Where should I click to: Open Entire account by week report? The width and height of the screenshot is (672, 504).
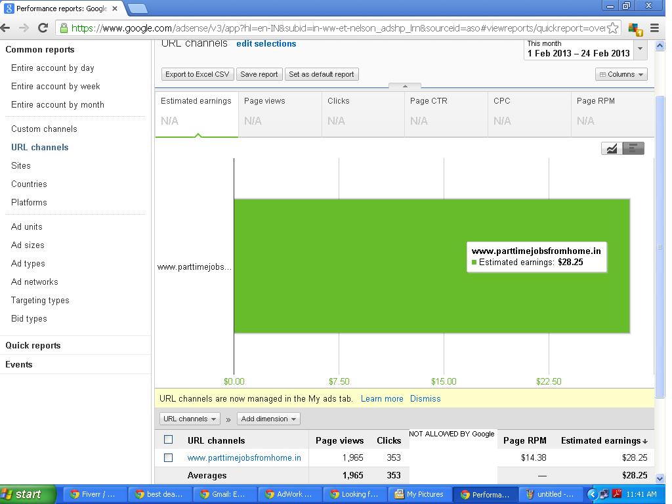56,87
